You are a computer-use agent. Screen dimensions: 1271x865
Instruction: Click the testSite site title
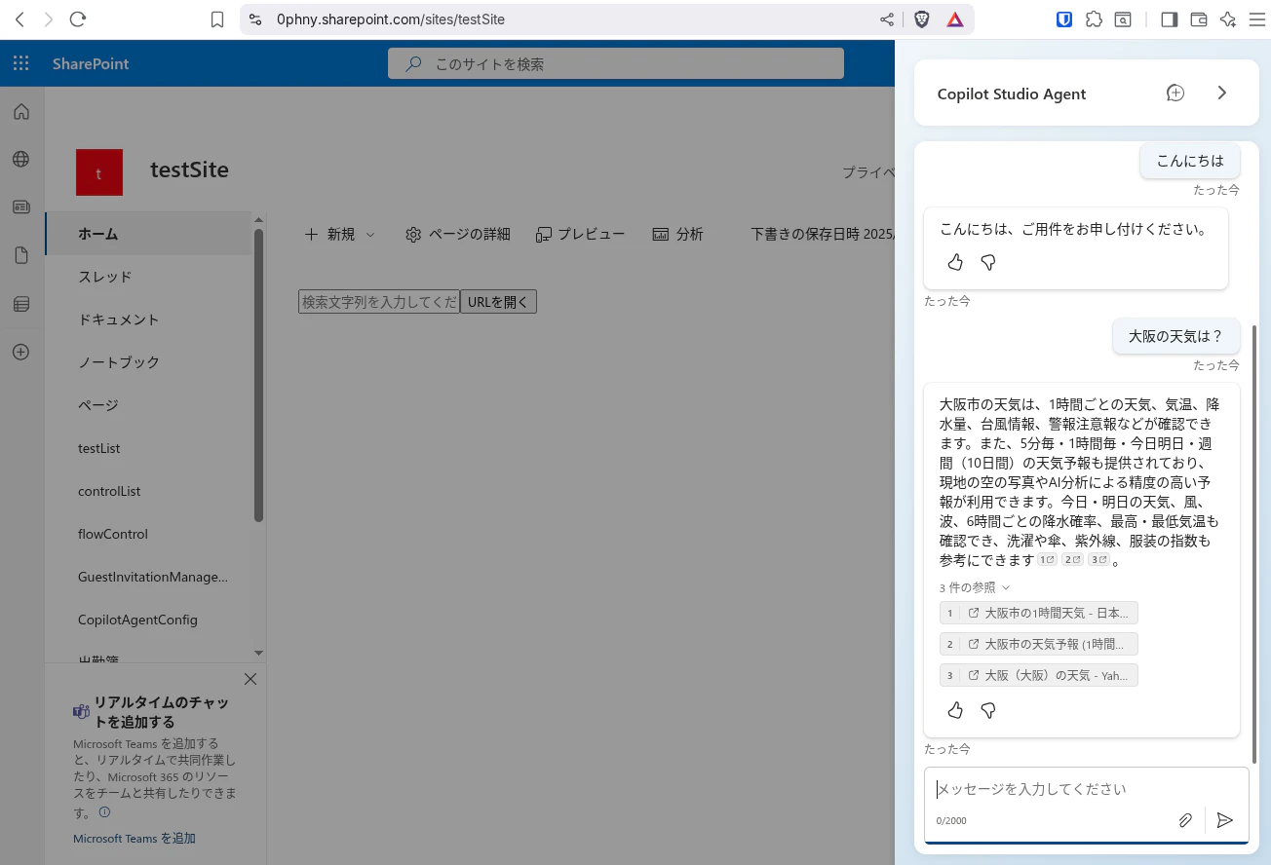point(189,170)
